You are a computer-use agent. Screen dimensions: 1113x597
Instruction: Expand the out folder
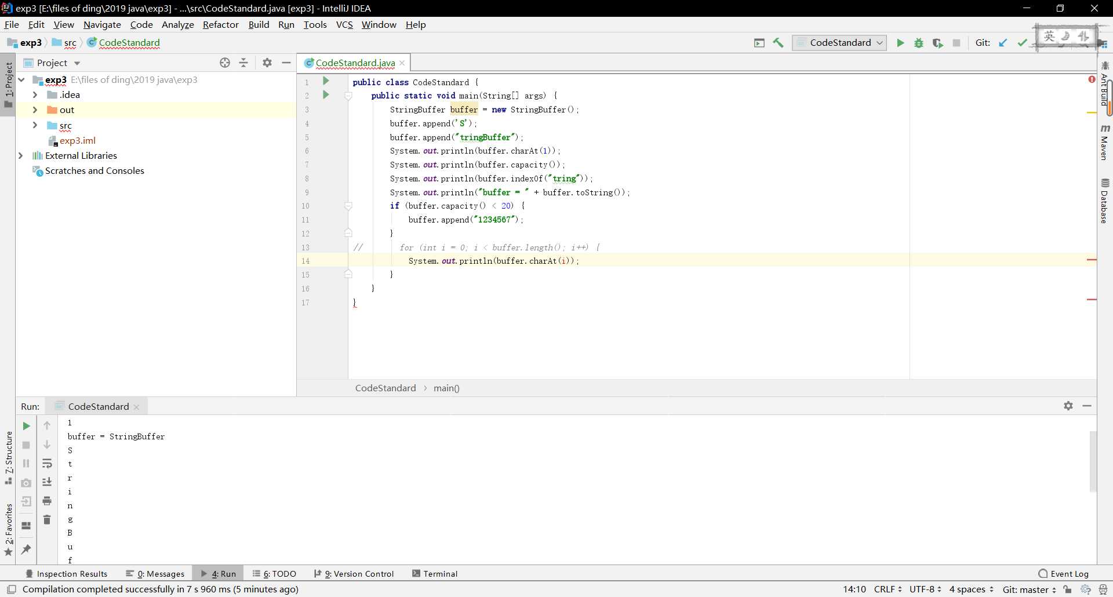(35, 110)
